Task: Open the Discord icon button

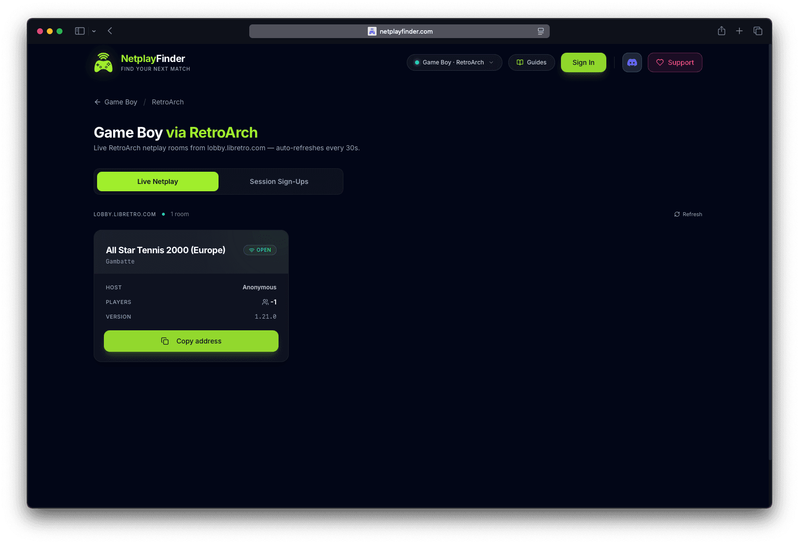Action: [632, 62]
